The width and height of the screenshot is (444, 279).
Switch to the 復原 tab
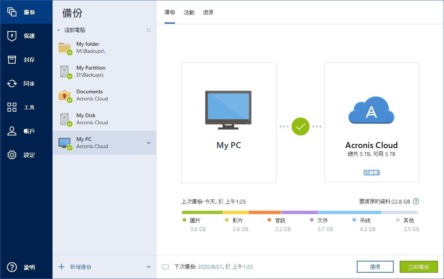[x=208, y=13]
